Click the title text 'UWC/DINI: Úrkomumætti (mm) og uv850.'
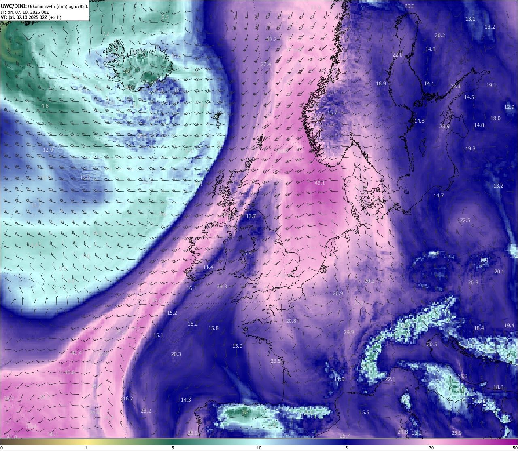518x451 pixels. 45,6
